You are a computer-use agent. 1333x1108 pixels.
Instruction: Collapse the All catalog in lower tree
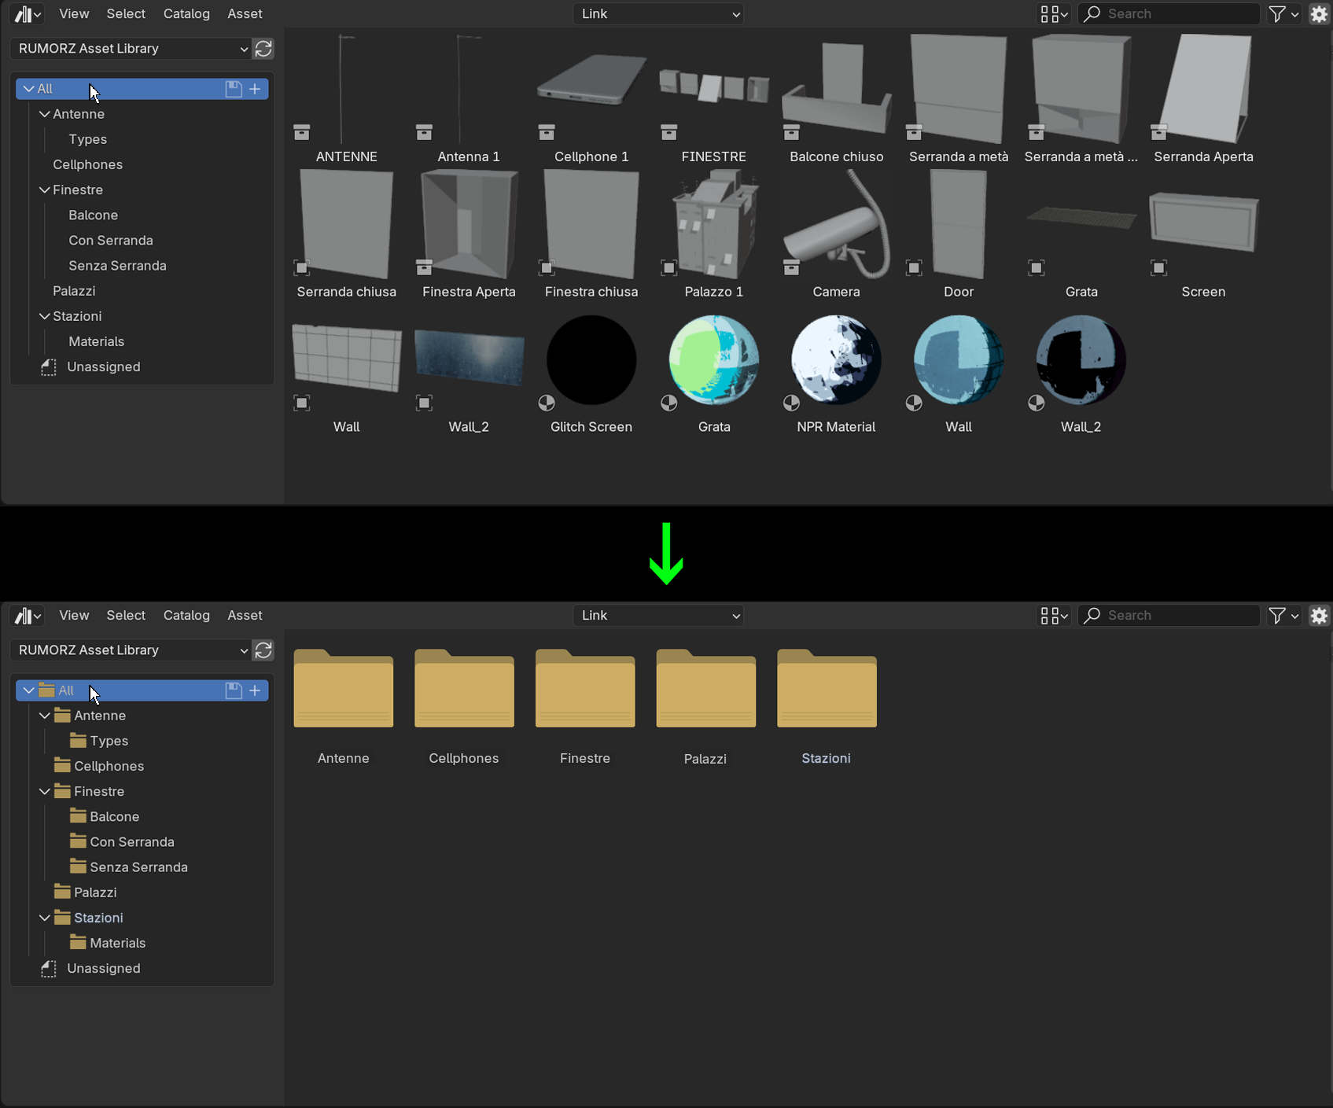[x=28, y=690]
